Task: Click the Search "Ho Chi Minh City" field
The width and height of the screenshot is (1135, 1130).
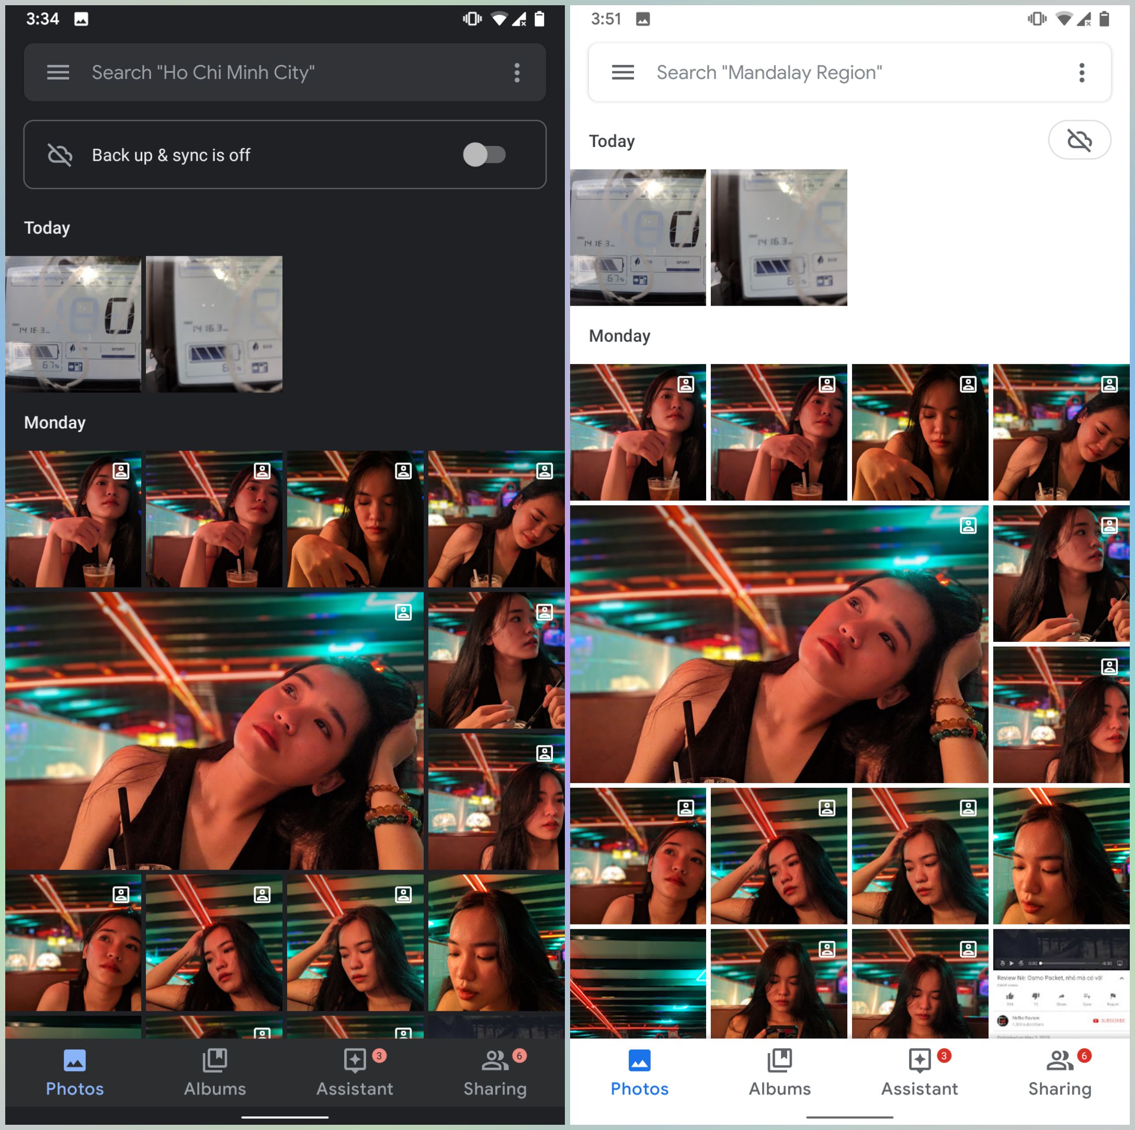Action: click(285, 72)
